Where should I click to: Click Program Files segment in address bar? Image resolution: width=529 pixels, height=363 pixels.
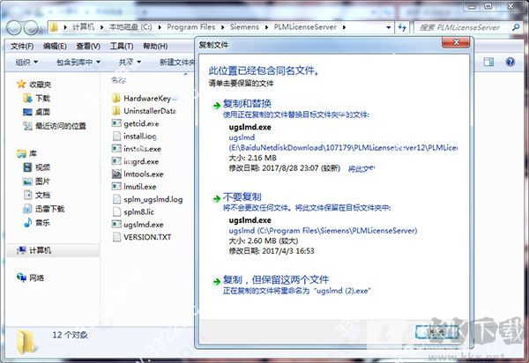pos(191,27)
